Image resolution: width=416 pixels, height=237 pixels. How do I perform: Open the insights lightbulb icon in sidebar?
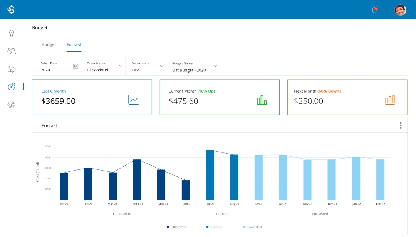(x=12, y=34)
